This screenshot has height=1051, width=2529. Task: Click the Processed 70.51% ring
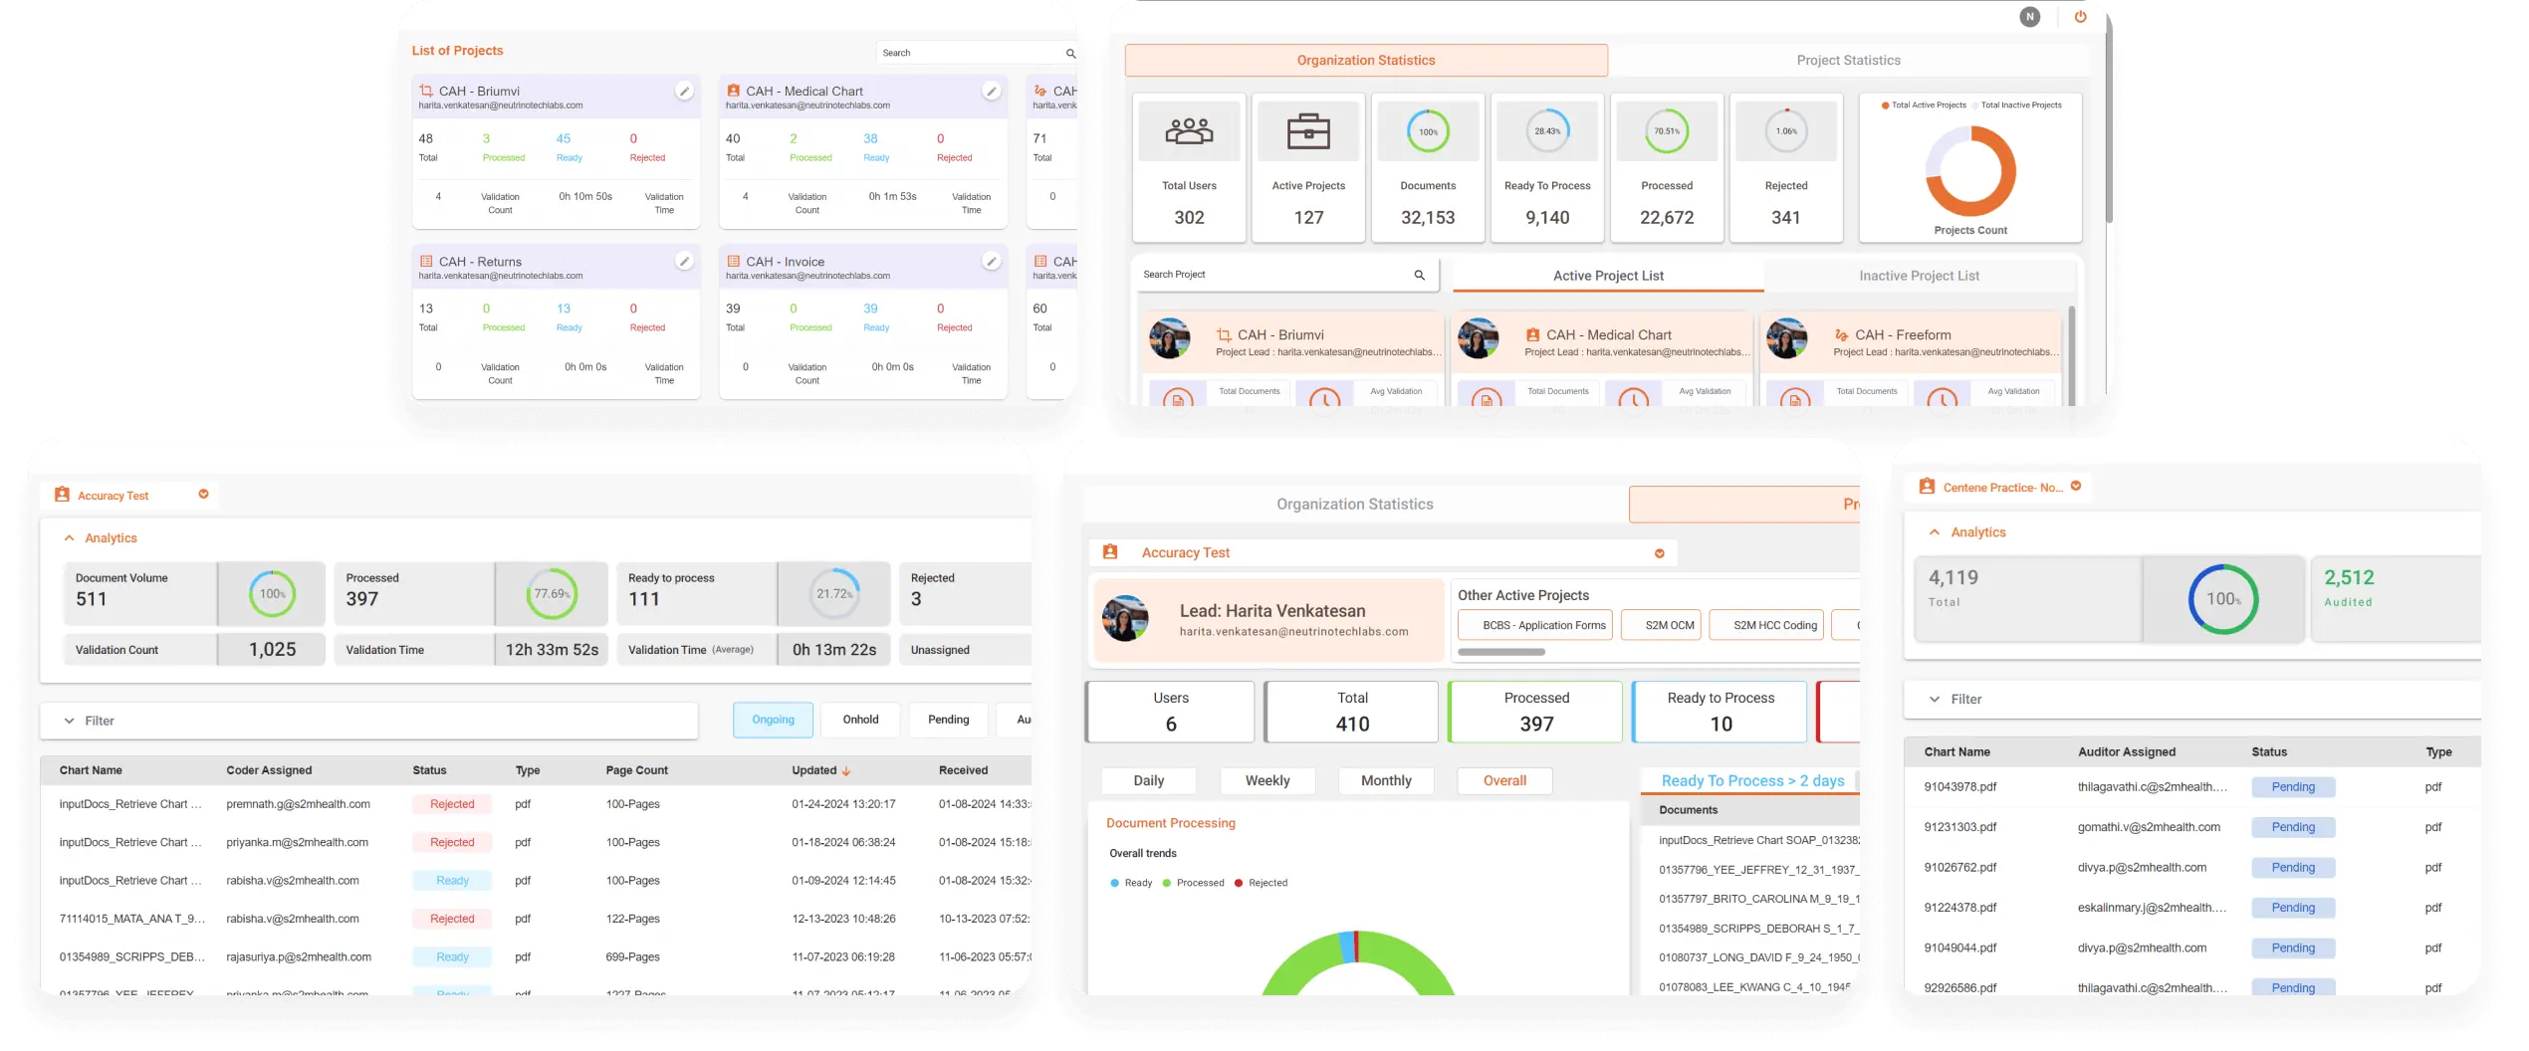(1667, 131)
